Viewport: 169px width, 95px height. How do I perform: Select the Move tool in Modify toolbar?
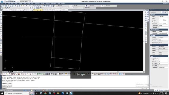tap(146, 21)
